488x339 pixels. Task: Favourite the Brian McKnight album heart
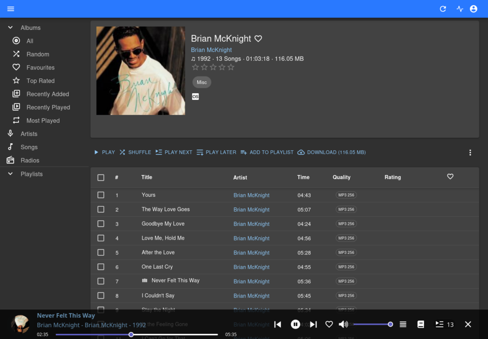click(258, 39)
